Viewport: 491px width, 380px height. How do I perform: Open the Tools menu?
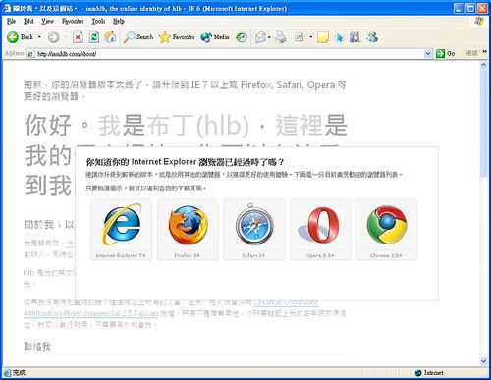pyautogui.click(x=98, y=22)
